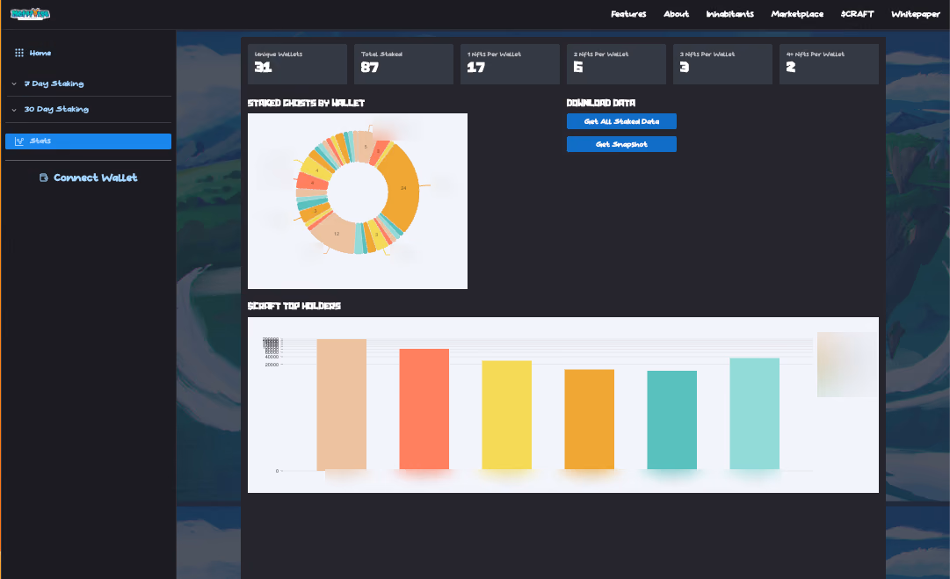Expand the 7 Day Staking chevron
The image size is (950, 579).
click(x=14, y=84)
